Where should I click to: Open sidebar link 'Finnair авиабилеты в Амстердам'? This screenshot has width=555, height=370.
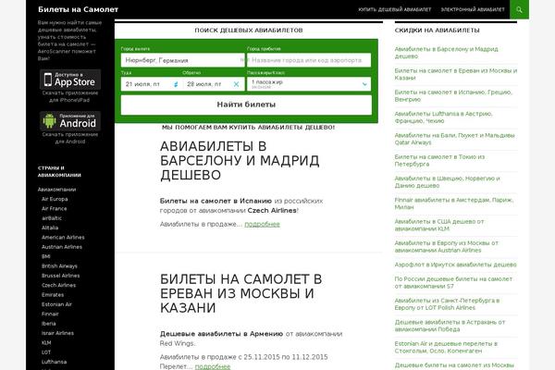(454, 203)
